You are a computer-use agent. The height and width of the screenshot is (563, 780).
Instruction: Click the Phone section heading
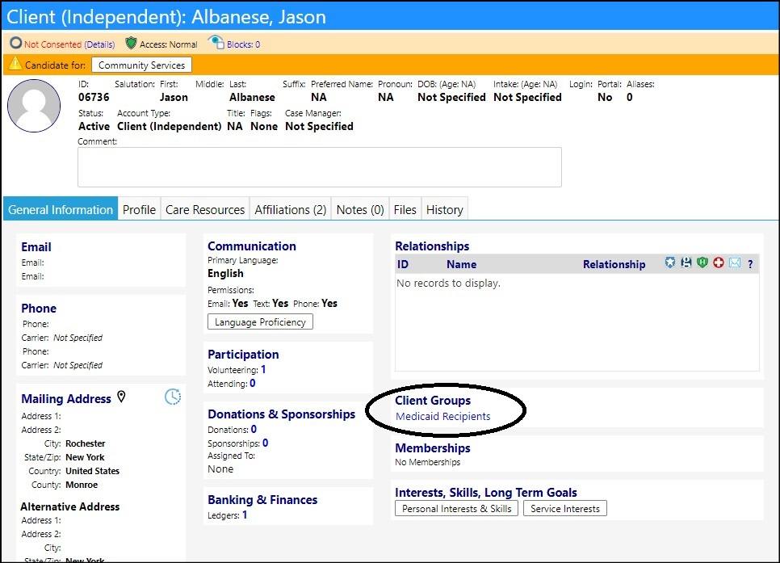[x=39, y=308]
